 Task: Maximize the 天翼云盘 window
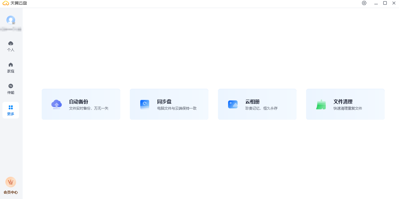(x=385, y=3)
